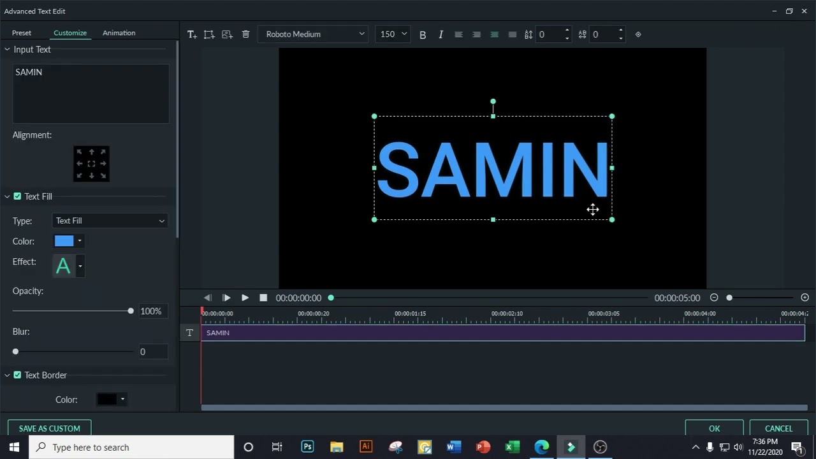The image size is (816, 459).
Task: Disable the Text Border checkbox
Action: pyautogui.click(x=17, y=375)
